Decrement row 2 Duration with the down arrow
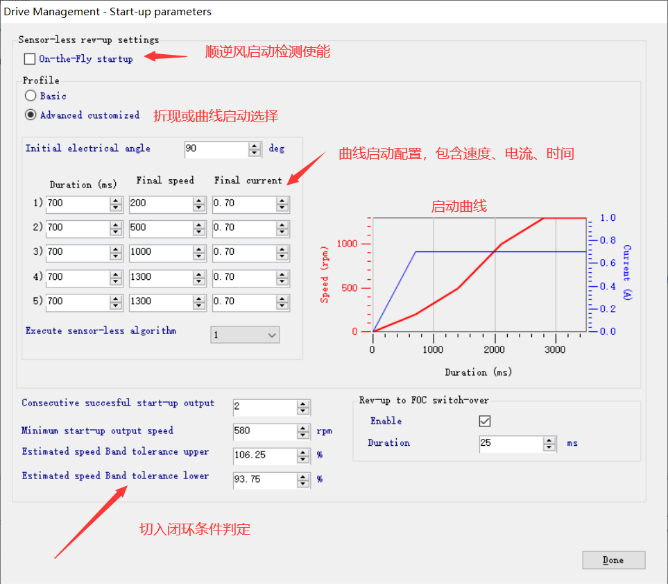The image size is (668, 584). point(116,232)
